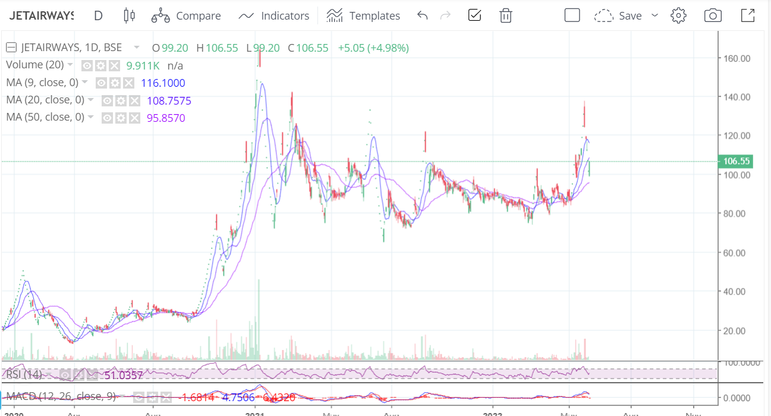Collapse the legend using minus box
Screen dimensions: 771x416
[x=10, y=48]
